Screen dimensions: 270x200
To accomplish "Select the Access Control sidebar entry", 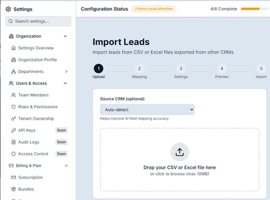I will tap(33, 154).
